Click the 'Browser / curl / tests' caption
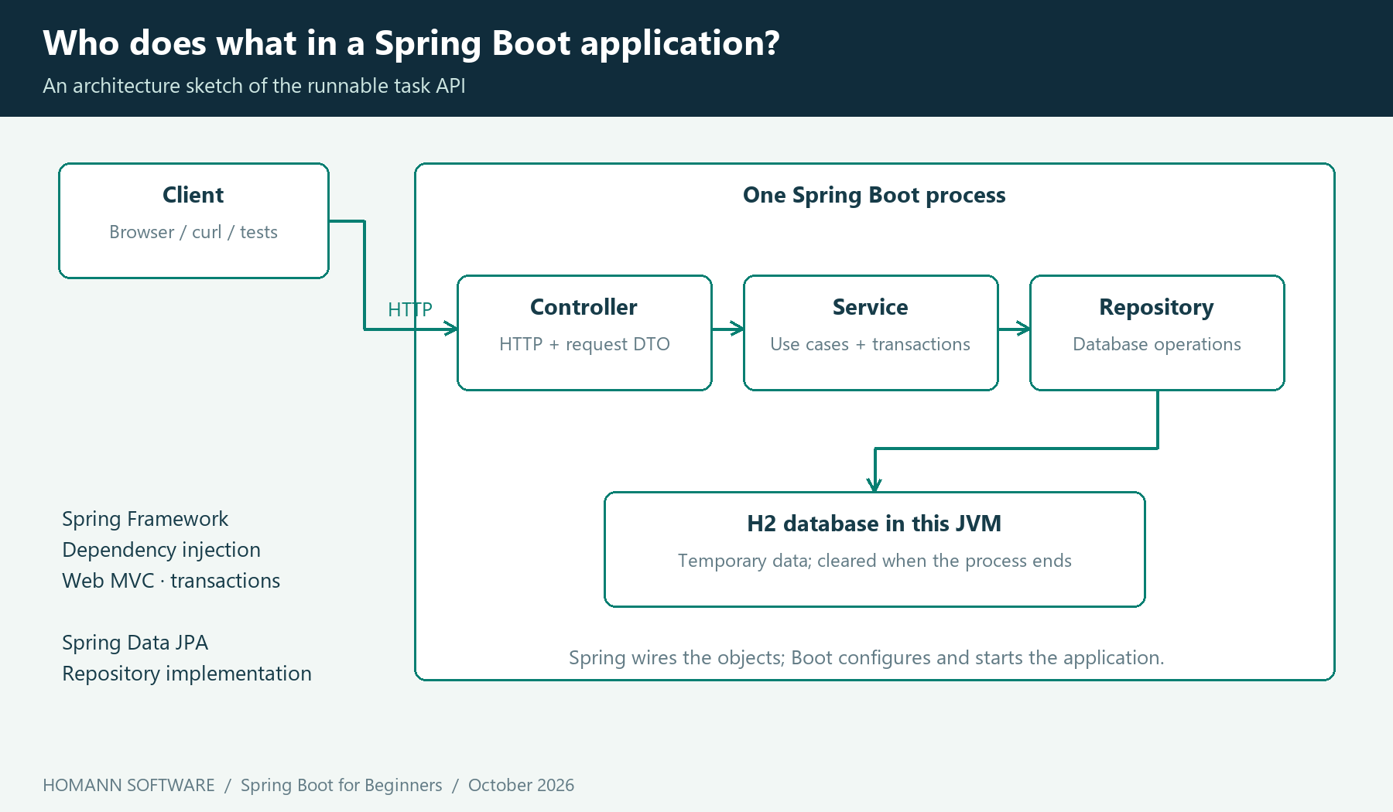1393x812 pixels. click(x=193, y=232)
